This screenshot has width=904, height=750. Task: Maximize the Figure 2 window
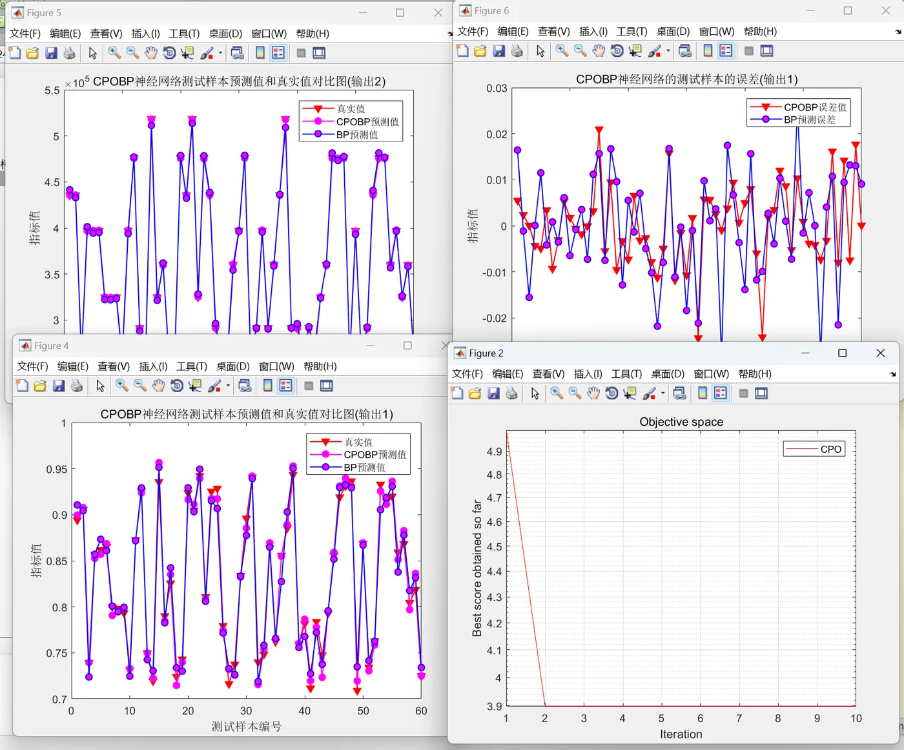[842, 353]
